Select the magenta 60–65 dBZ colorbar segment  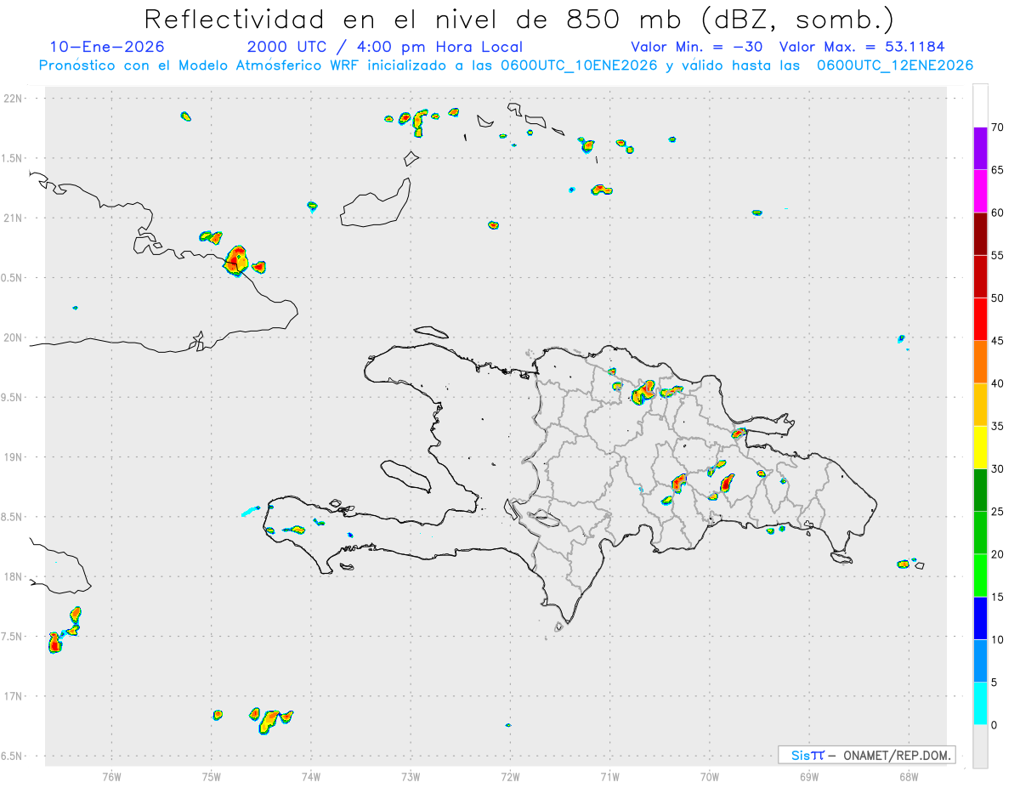click(x=980, y=191)
